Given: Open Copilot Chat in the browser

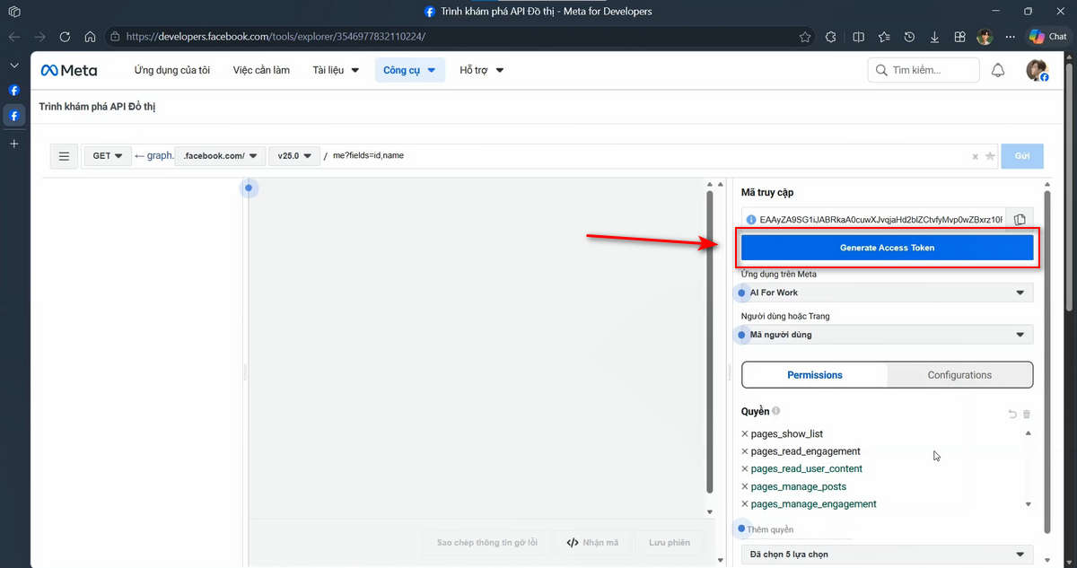Looking at the screenshot, I should [x=1048, y=37].
